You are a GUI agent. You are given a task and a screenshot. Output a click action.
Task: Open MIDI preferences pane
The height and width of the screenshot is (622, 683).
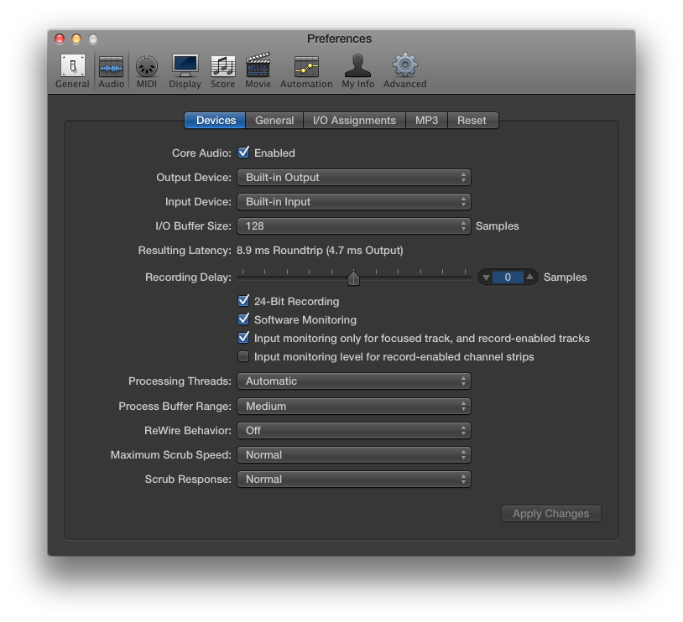tap(147, 71)
